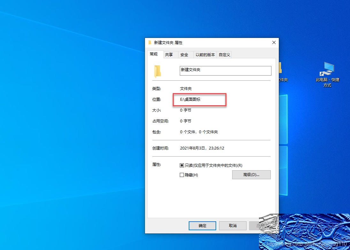Open the 此电脑 shortcut desktop icon

pos(327,75)
